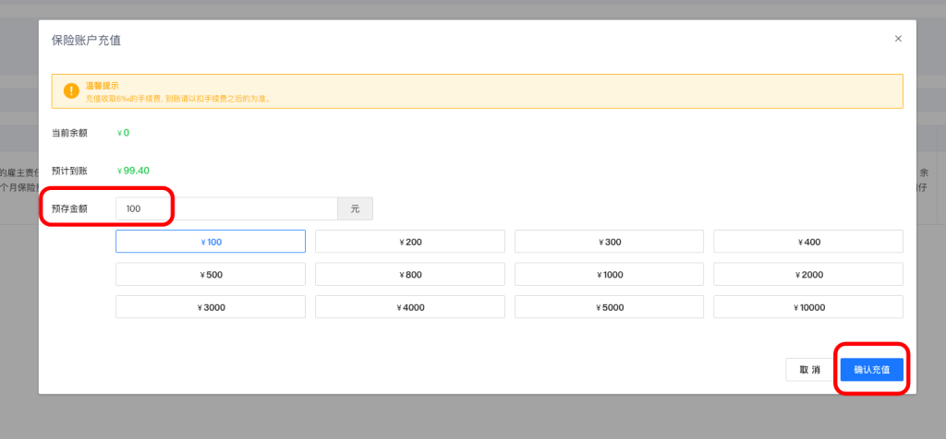Select the ¥200 preset amount
Viewport: 946px width, 439px height.
(x=410, y=242)
